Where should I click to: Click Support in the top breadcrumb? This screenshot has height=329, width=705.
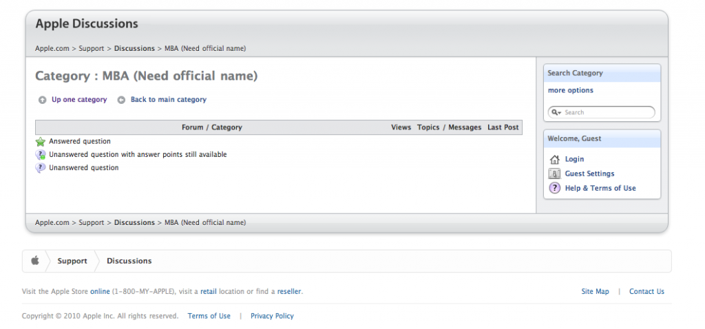(x=92, y=49)
